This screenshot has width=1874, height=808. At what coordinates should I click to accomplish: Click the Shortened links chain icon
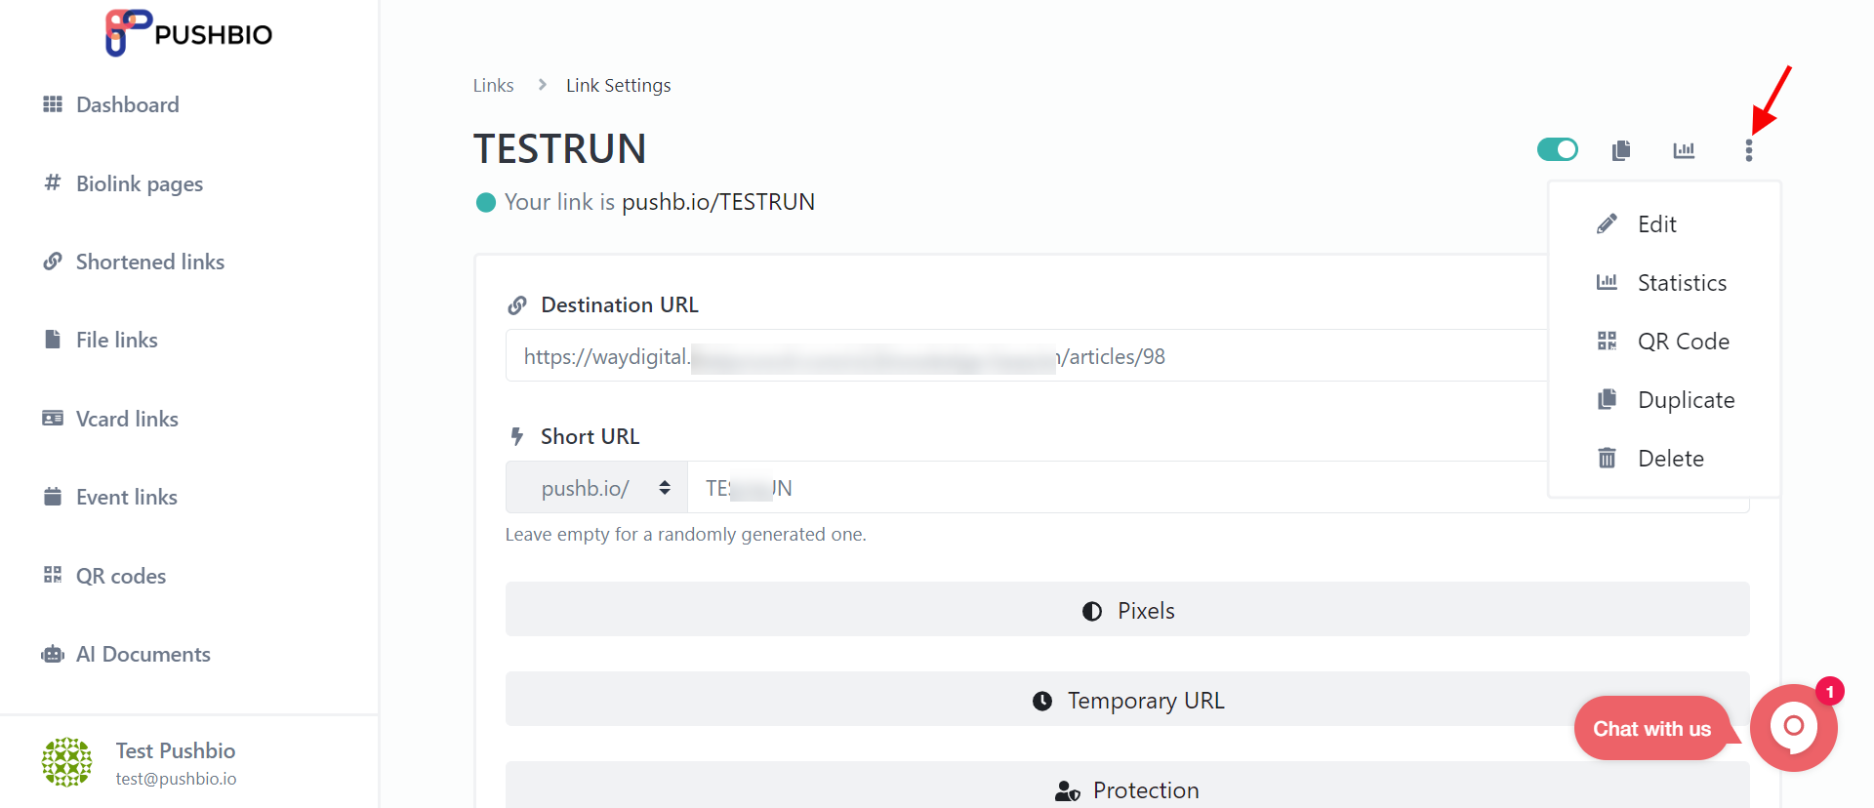53,262
